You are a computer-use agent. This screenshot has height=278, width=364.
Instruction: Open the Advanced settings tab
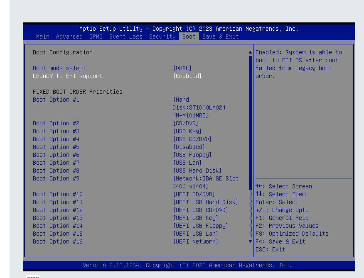click(x=69, y=37)
